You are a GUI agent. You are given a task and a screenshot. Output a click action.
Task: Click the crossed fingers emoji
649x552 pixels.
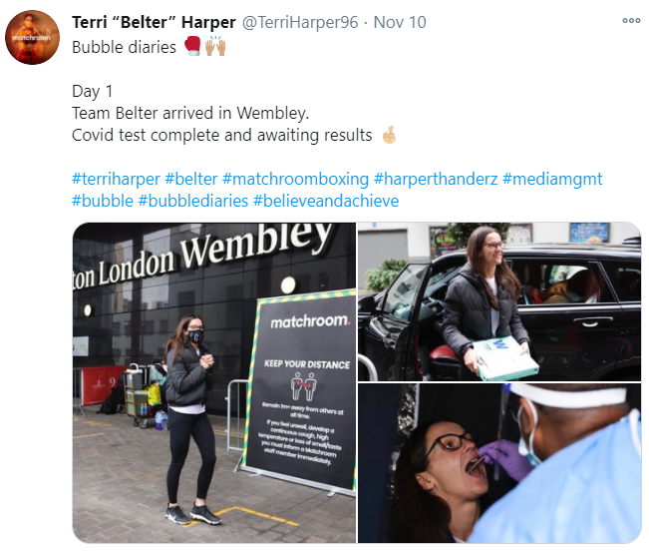pos(389,135)
